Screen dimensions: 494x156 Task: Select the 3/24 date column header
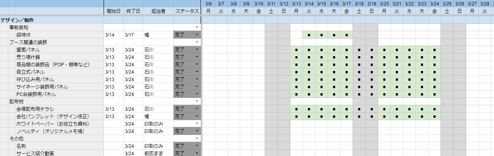[x=434, y=4]
